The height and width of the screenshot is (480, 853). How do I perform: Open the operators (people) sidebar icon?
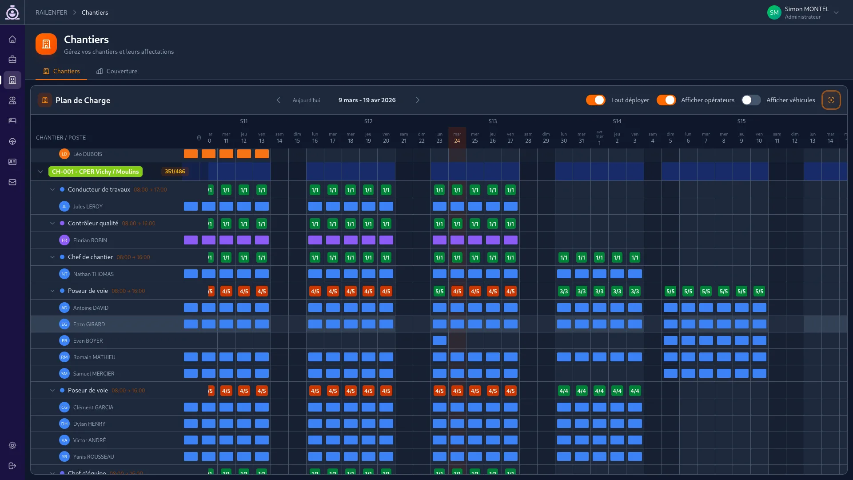12,100
